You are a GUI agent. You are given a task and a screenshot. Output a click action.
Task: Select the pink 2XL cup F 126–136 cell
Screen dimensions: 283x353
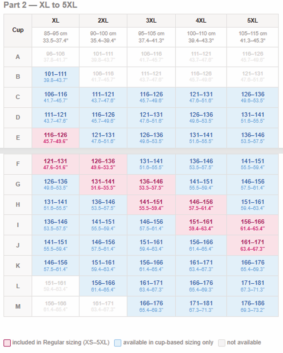[x=103, y=164]
